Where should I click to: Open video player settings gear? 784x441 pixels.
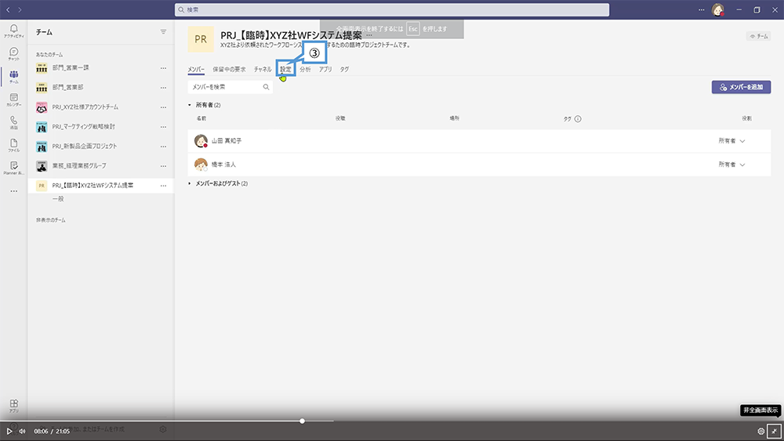point(760,431)
